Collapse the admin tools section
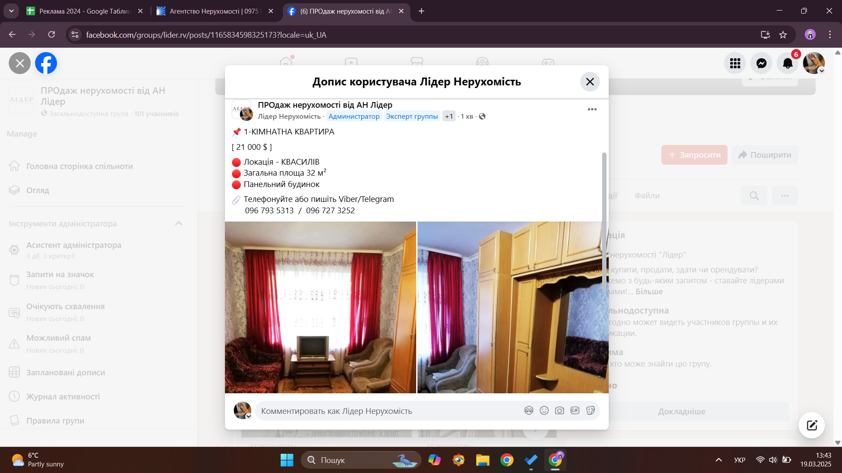842x473 pixels. pos(178,223)
